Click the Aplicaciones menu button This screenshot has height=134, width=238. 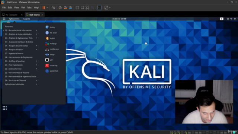(14, 19)
